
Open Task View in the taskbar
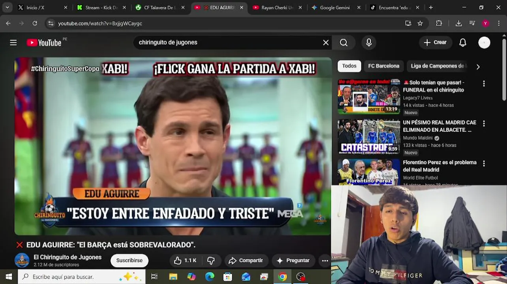154,277
